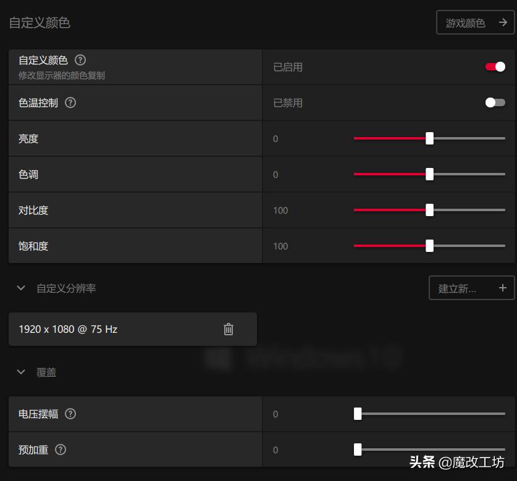
Task: Disable the 自定义颜色 toggle switch
Action: (494, 67)
